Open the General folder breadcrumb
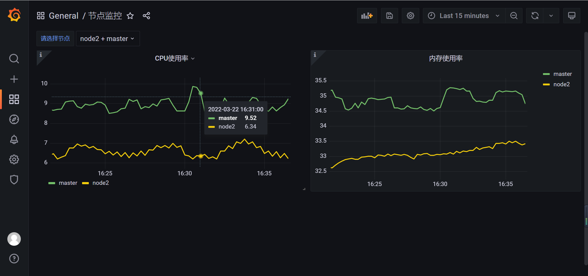Screen dimensions: 588x276 point(63,16)
